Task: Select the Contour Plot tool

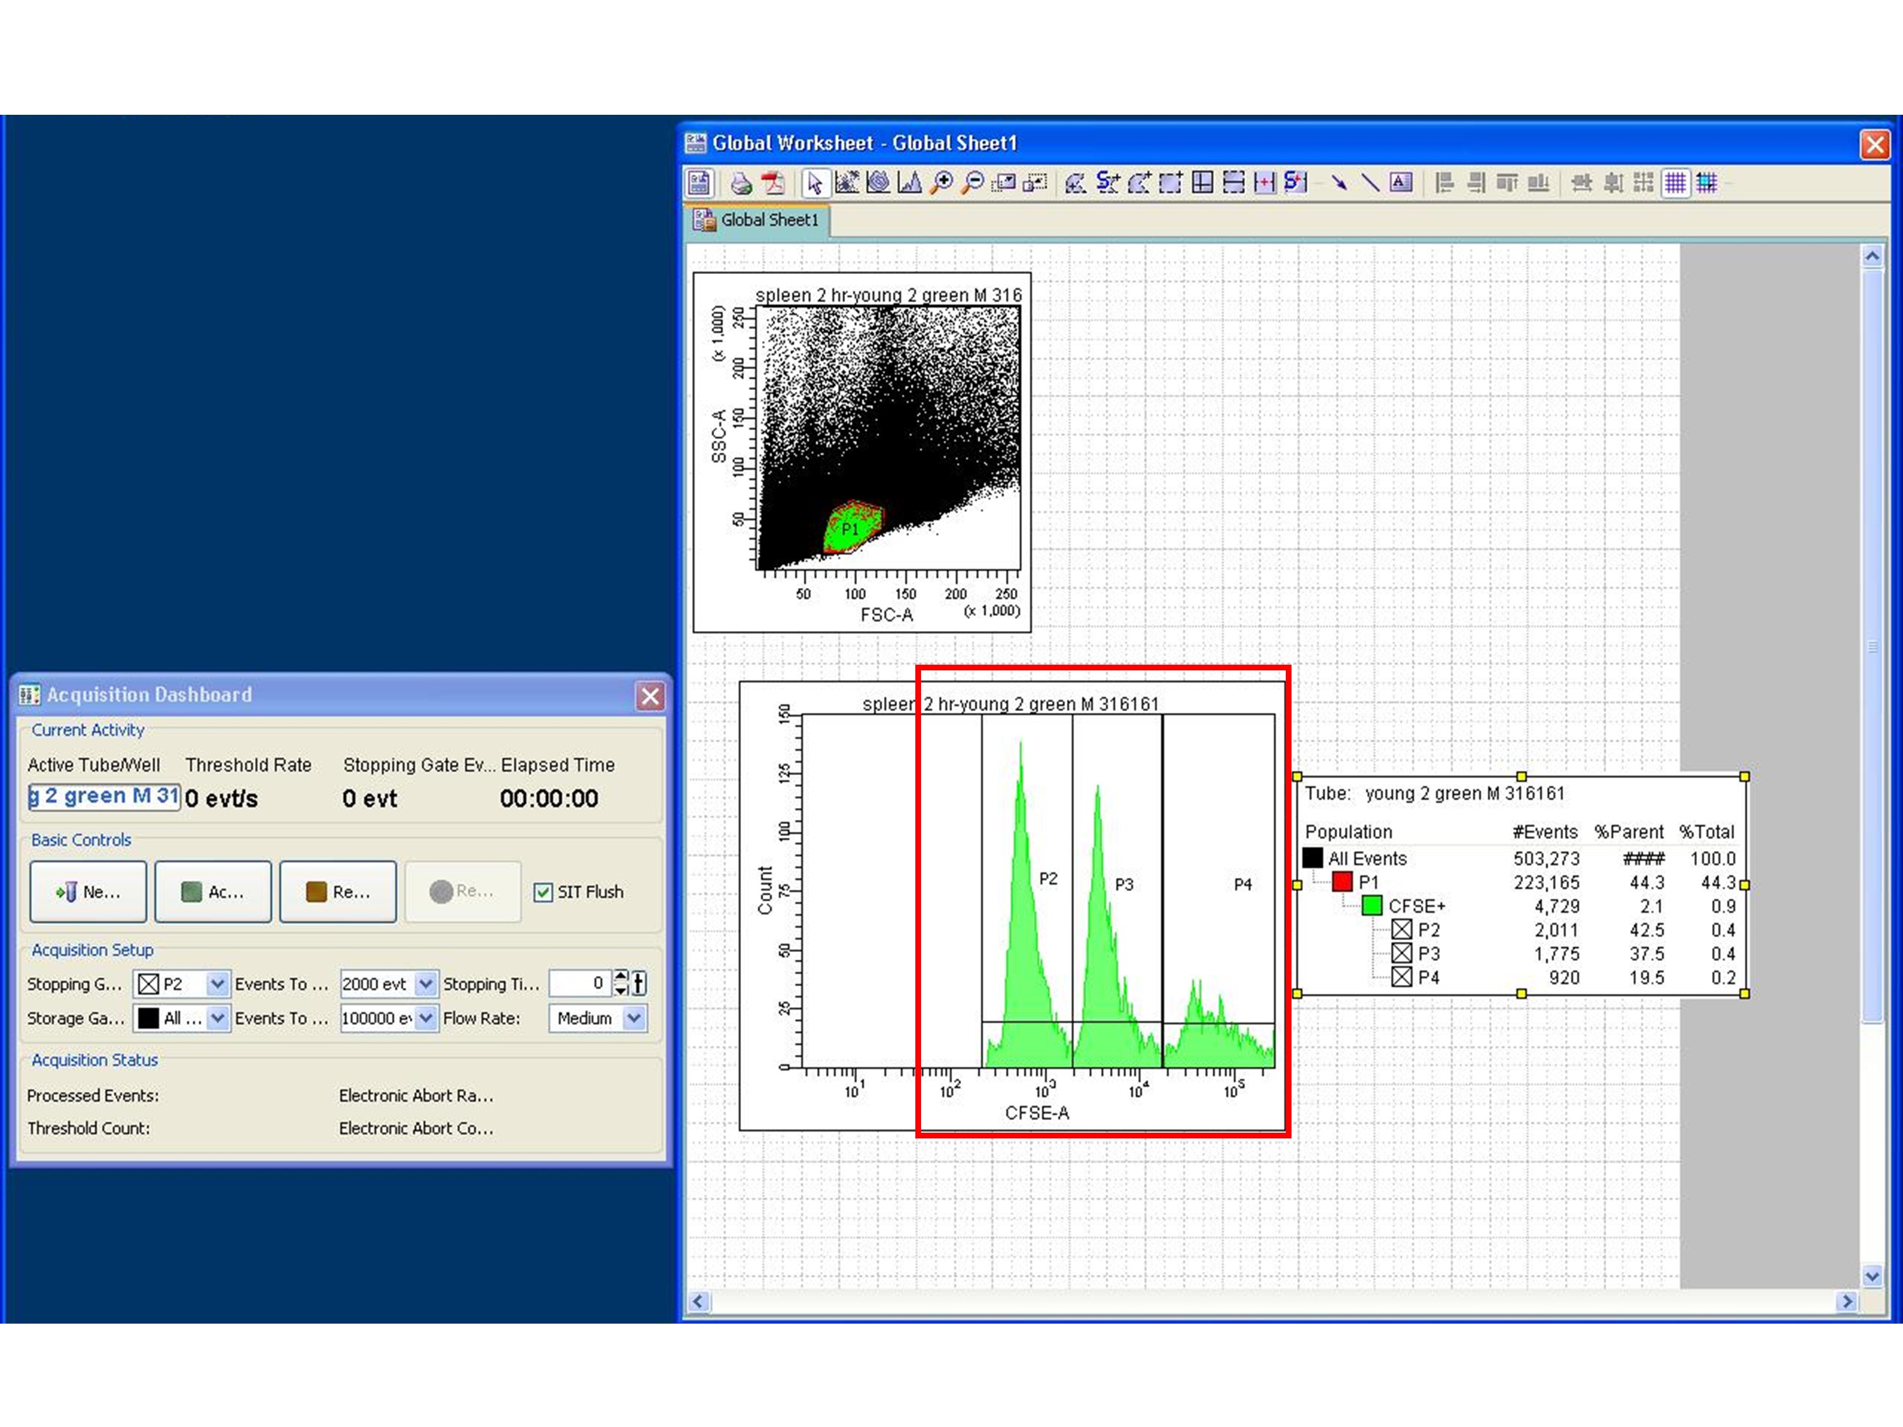Action: point(879,183)
